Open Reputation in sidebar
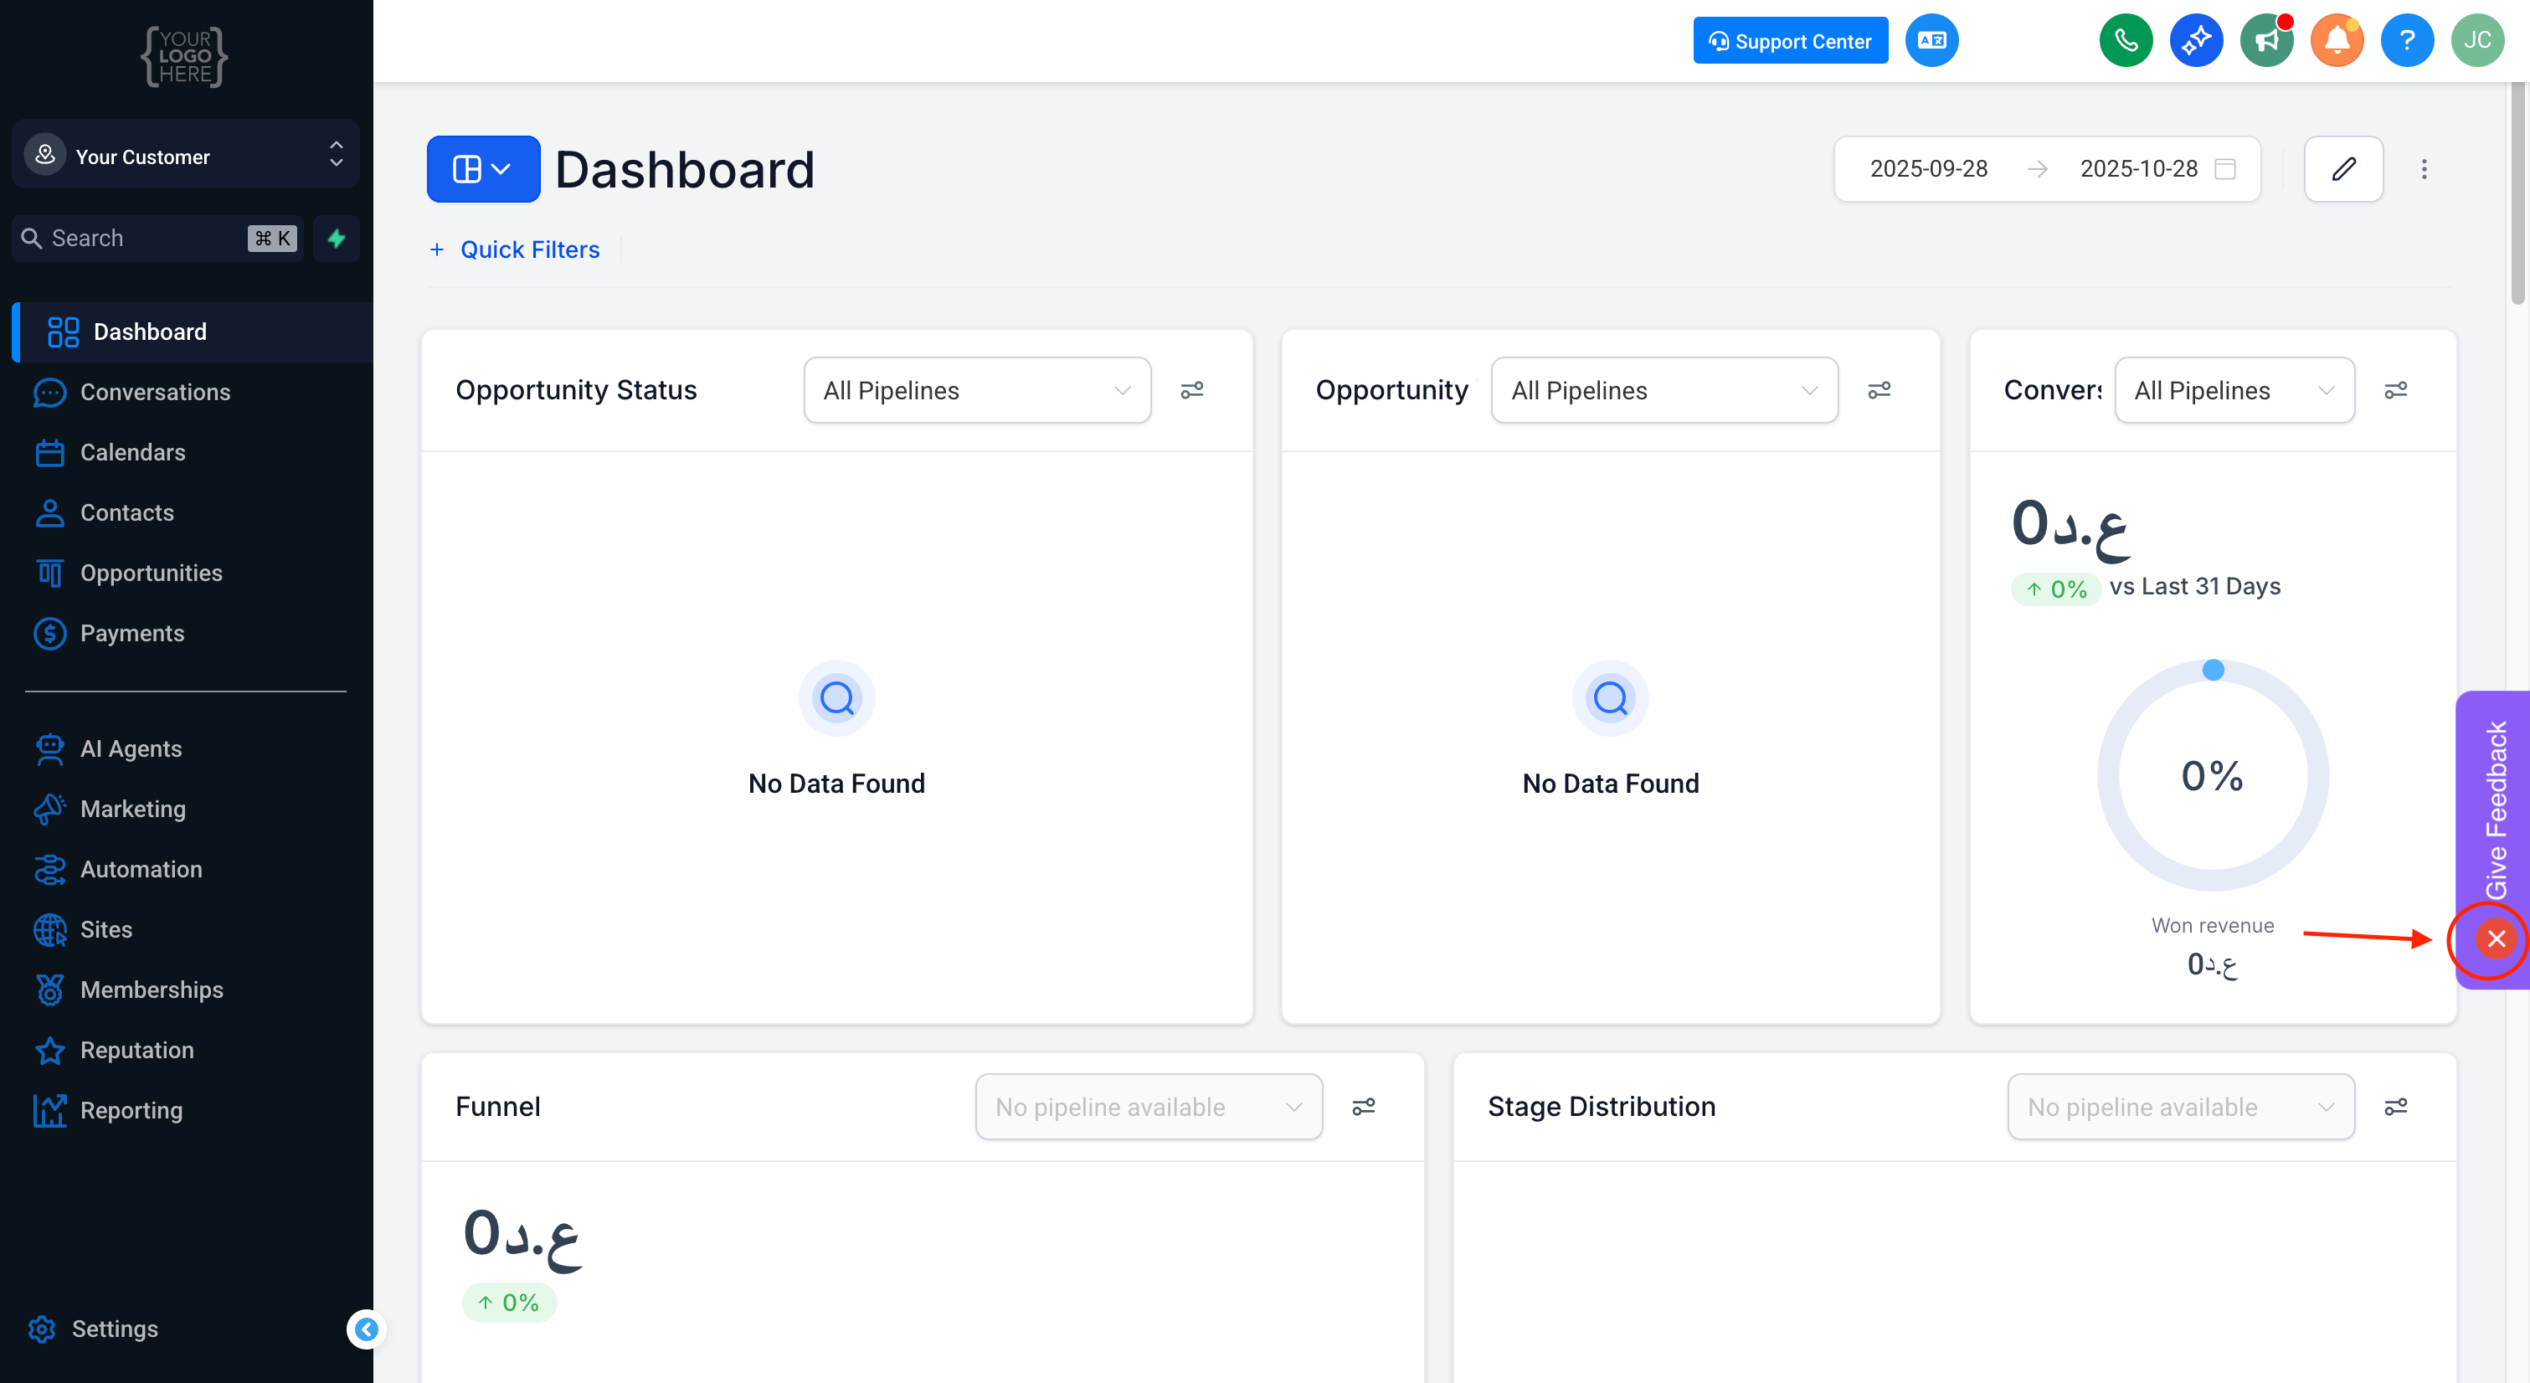The height and width of the screenshot is (1383, 2530). (x=136, y=1050)
